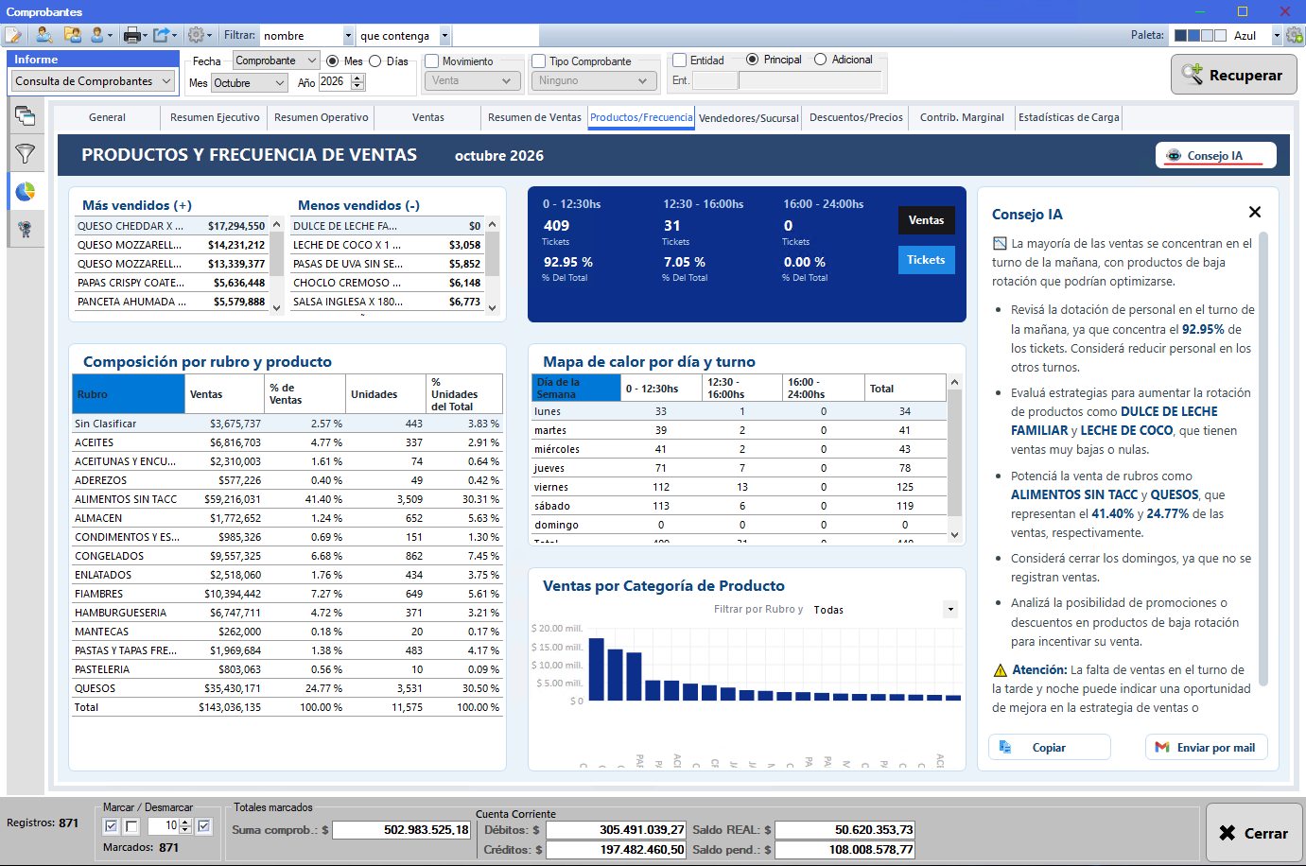Click the printer icon in the toolbar
Image resolution: width=1306 pixels, height=866 pixels.
(132, 36)
